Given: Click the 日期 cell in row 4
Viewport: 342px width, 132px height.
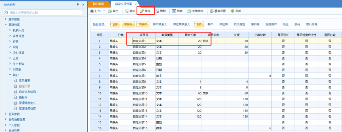Looking at the screenshot, I should [x=167, y=58].
